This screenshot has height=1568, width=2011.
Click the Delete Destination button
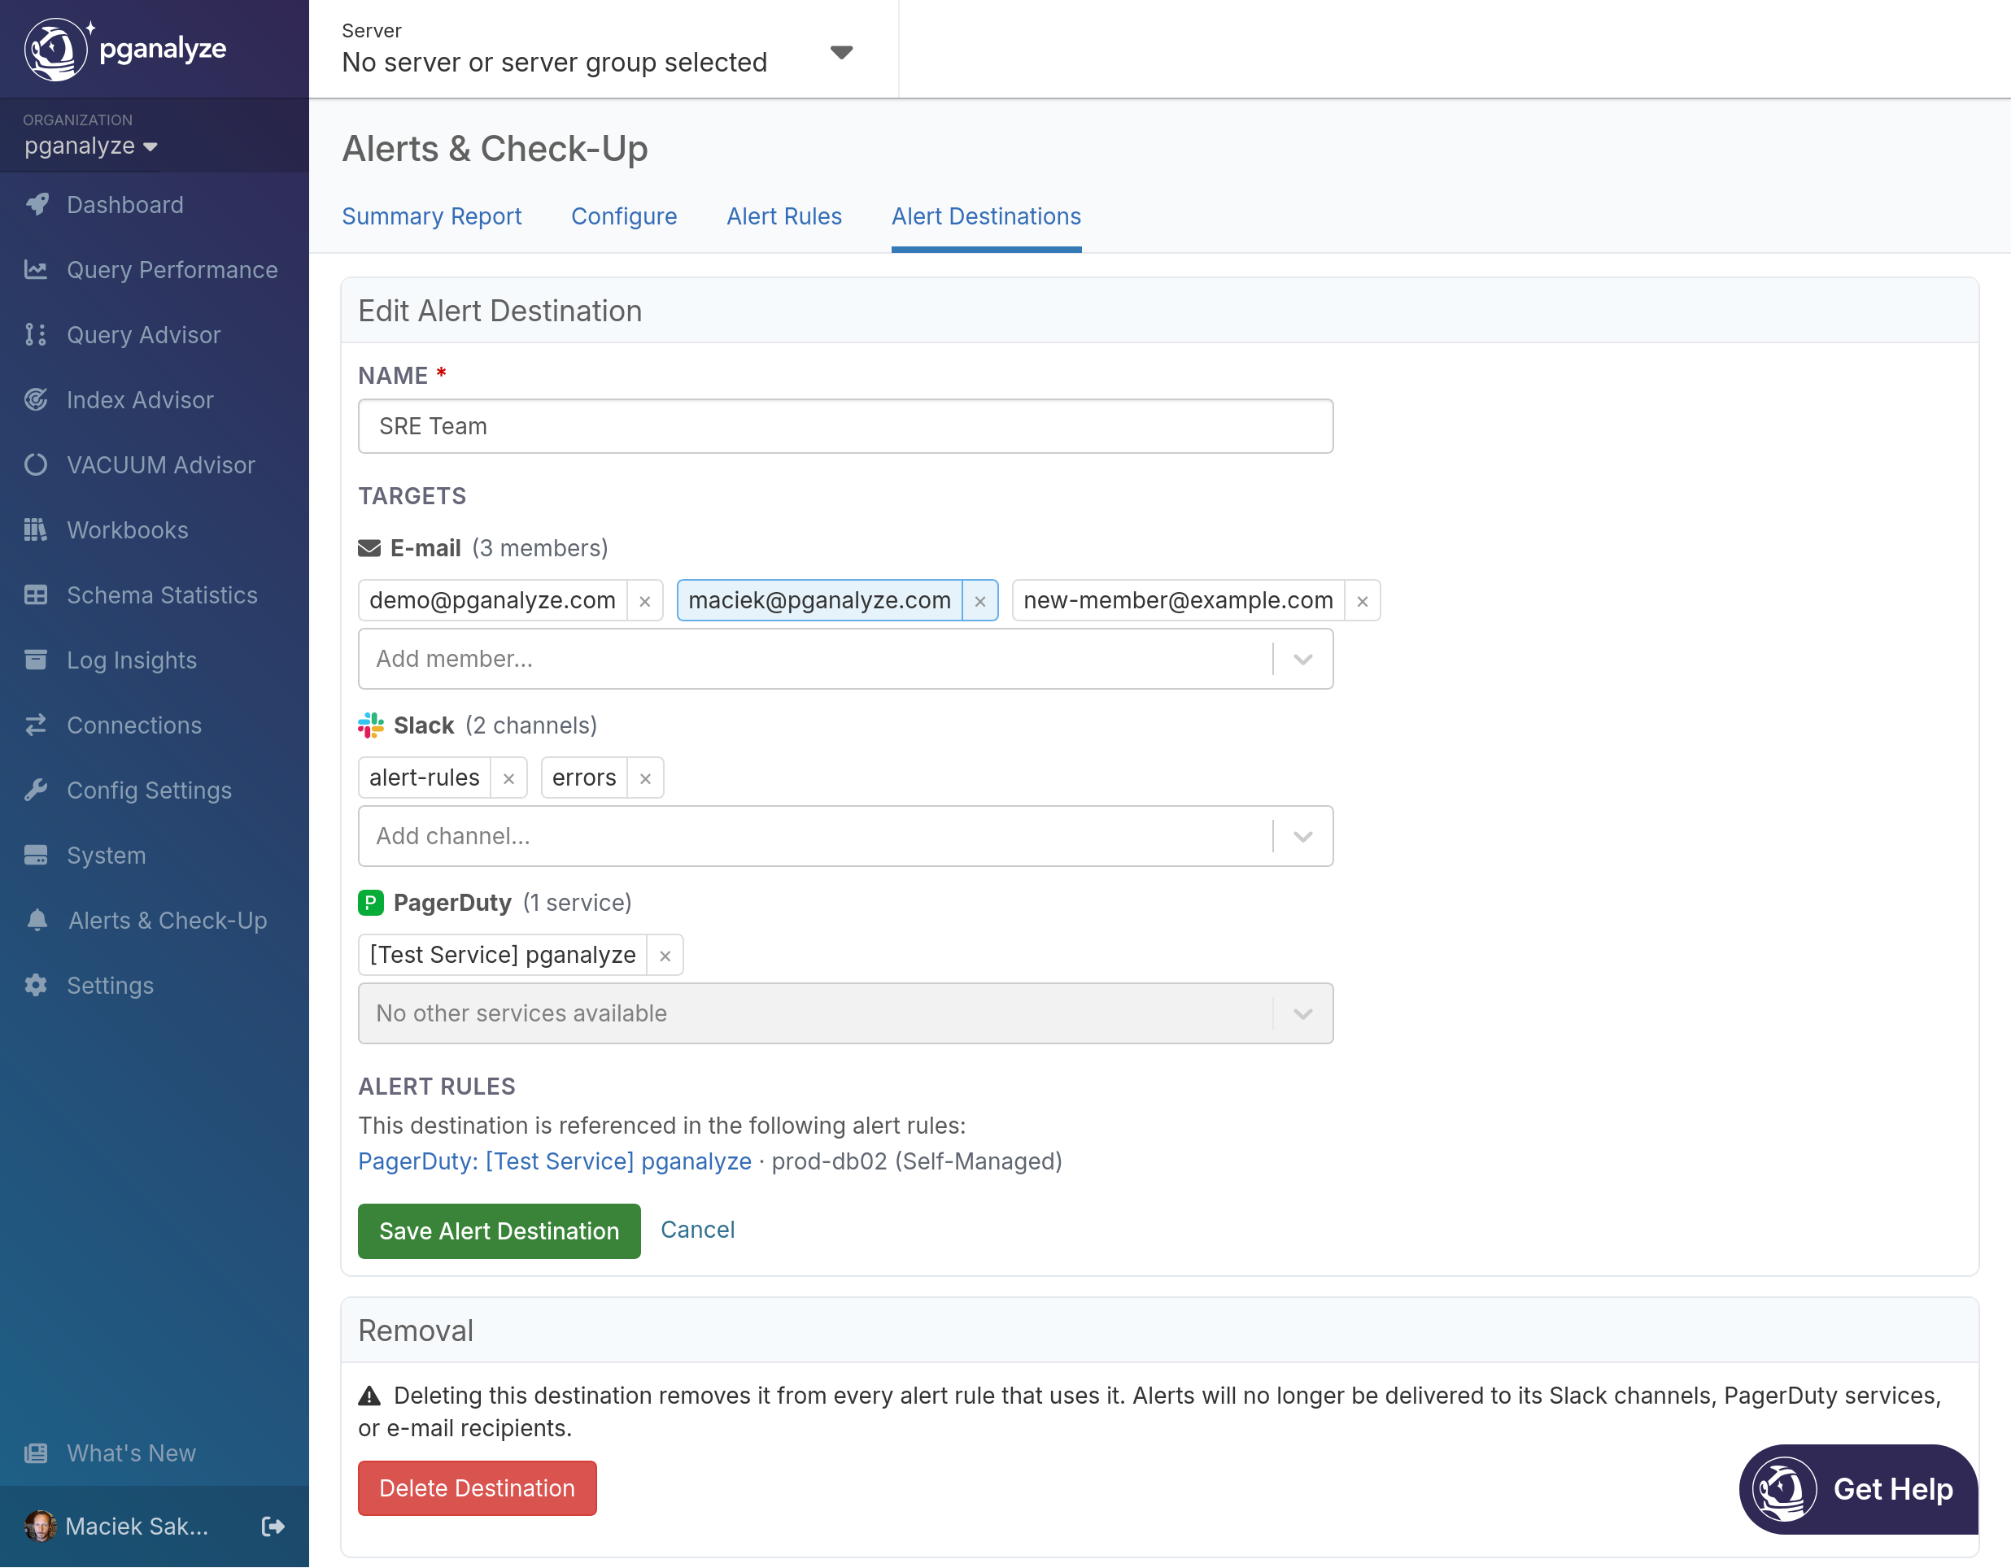coord(477,1489)
